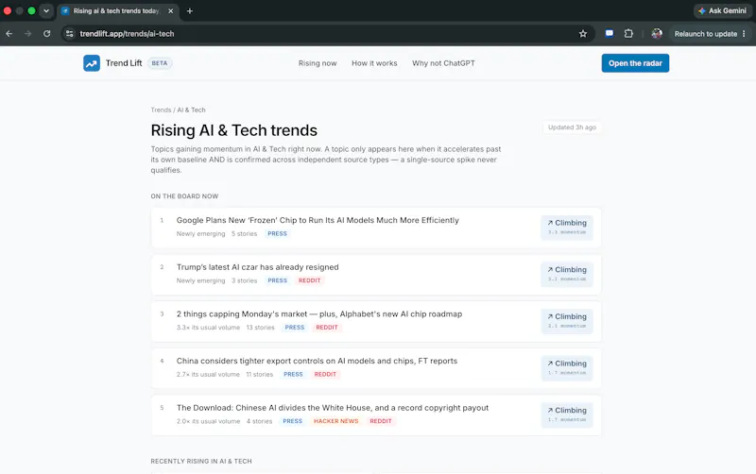Click '5 stories' text on Google row
Image resolution: width=756 pixels, height=474 pixels.
(245, 233)
